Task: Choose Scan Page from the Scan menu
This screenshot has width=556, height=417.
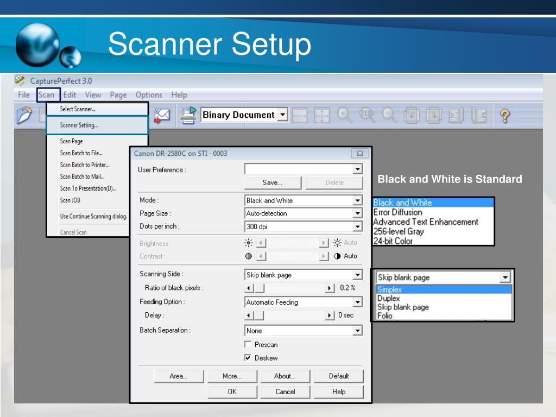Action: pos(71,141)
